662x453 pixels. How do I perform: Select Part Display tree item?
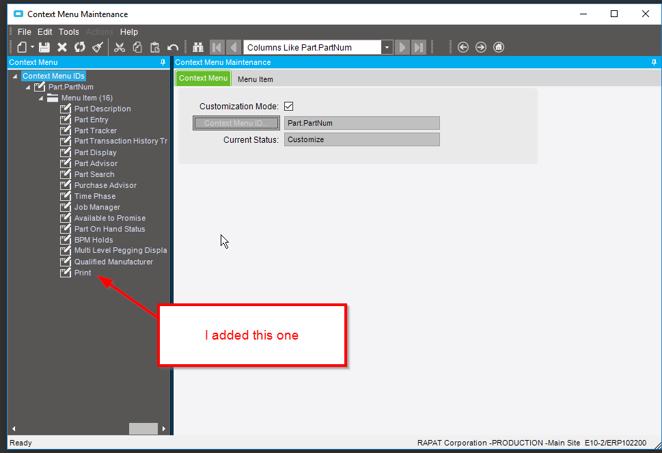[96, 153]
